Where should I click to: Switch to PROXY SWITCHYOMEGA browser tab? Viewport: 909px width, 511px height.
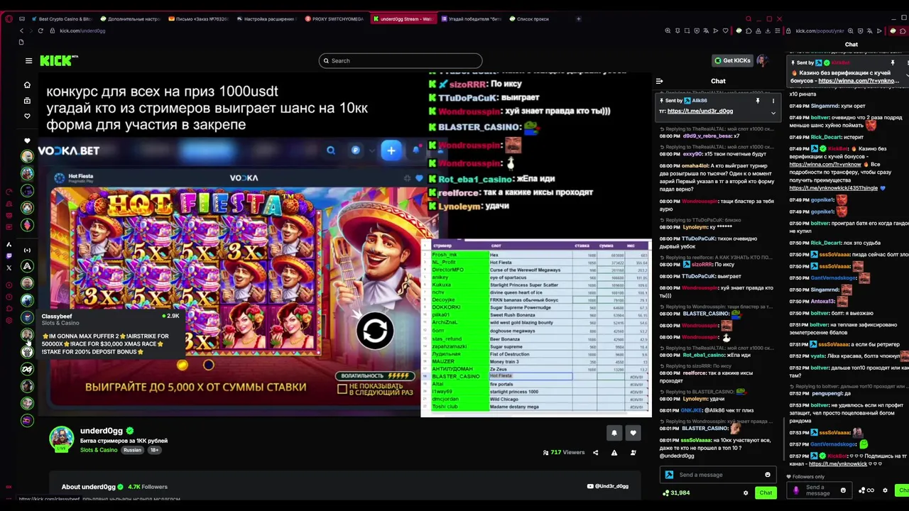334,19
